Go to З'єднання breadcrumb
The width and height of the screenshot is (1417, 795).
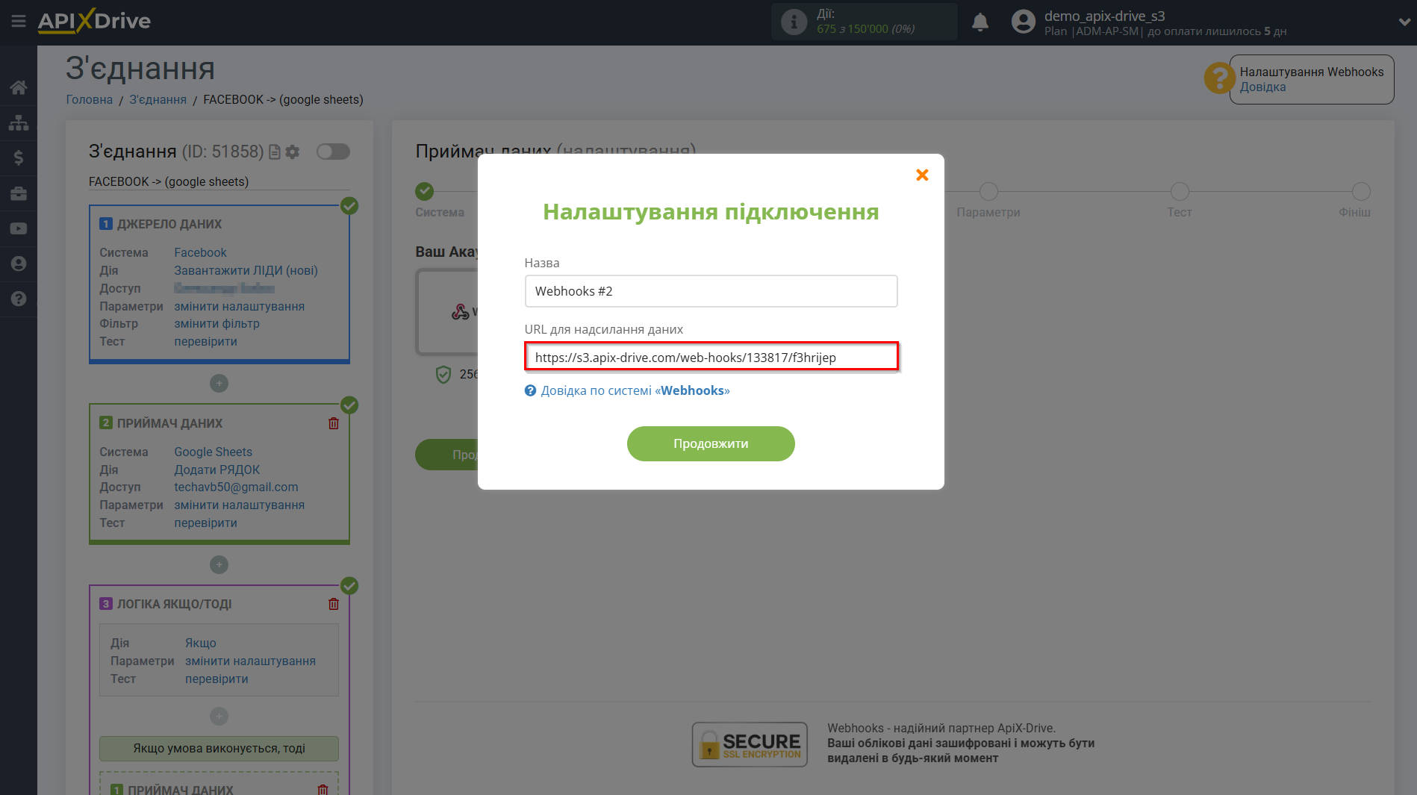point(158,99)
